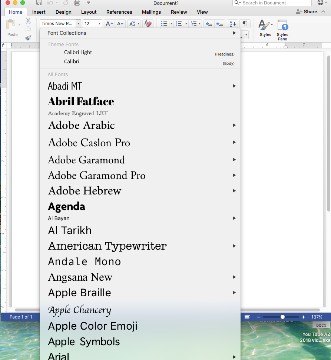The image size is (331, 360).
Task: Toggle the show paragraph marks button
Action: (245, 24)
